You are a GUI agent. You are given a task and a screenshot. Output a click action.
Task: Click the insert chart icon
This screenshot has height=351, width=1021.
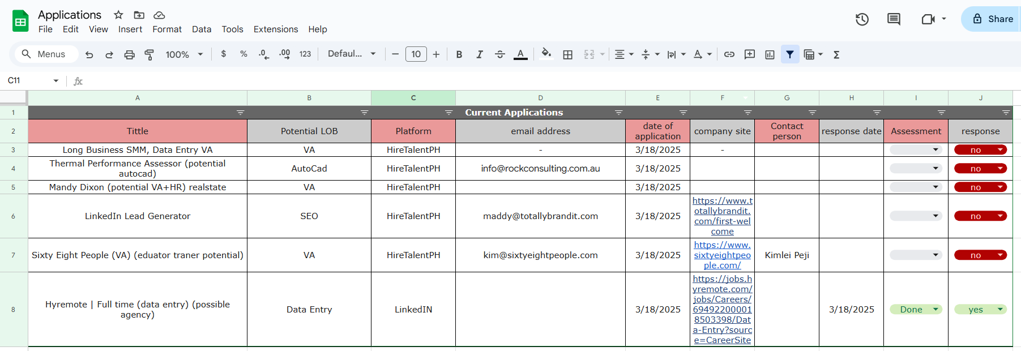click(770, 54)
